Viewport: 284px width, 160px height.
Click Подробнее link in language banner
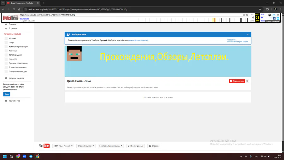click(232, 40)
